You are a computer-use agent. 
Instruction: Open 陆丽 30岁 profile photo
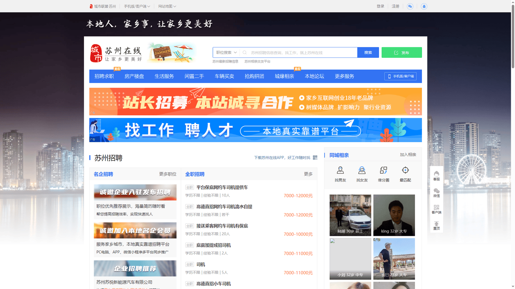(x=350, y=215)
